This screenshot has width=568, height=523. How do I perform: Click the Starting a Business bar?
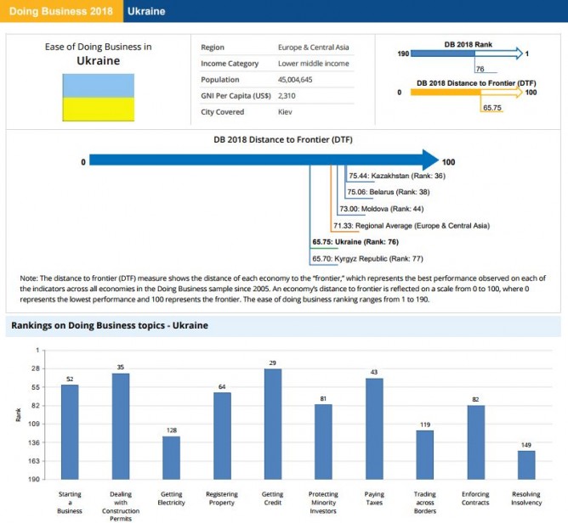[70, 431]
